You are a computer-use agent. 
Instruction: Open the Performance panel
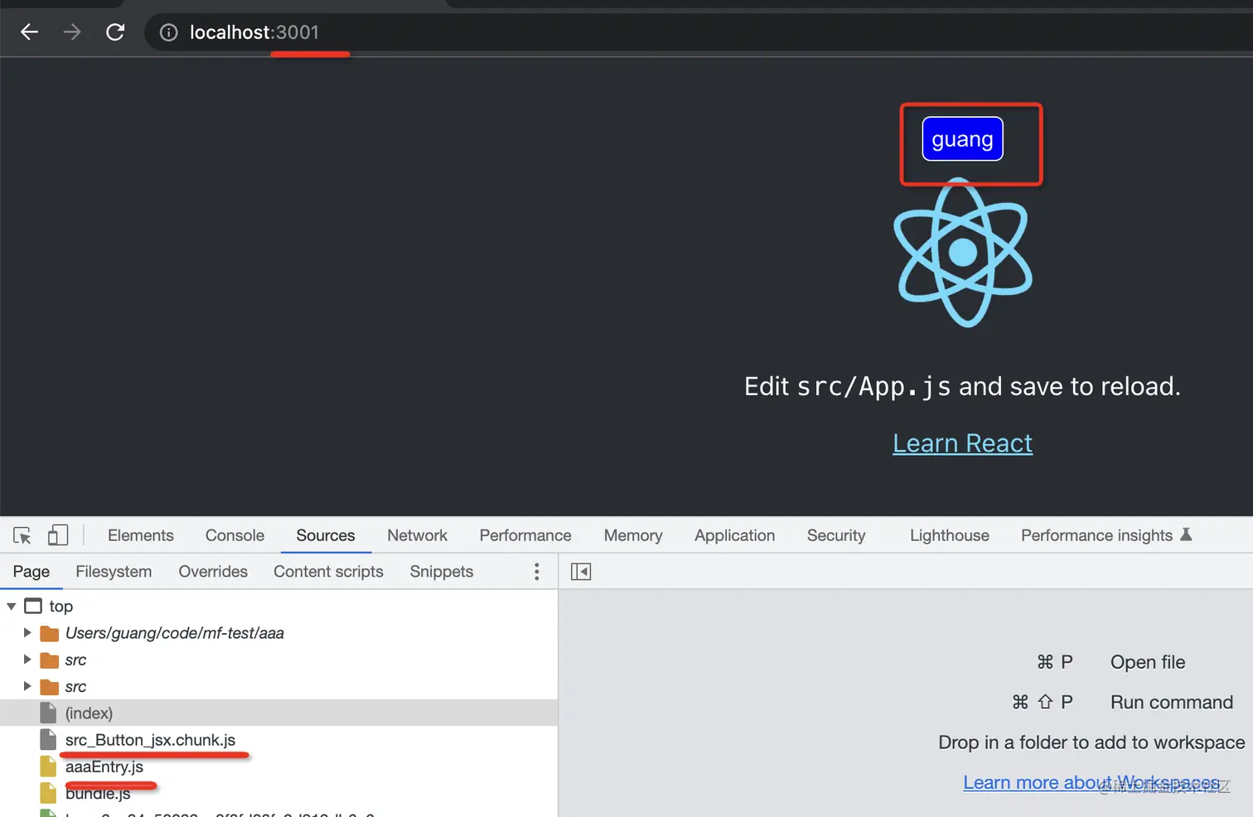coord(525,535)
